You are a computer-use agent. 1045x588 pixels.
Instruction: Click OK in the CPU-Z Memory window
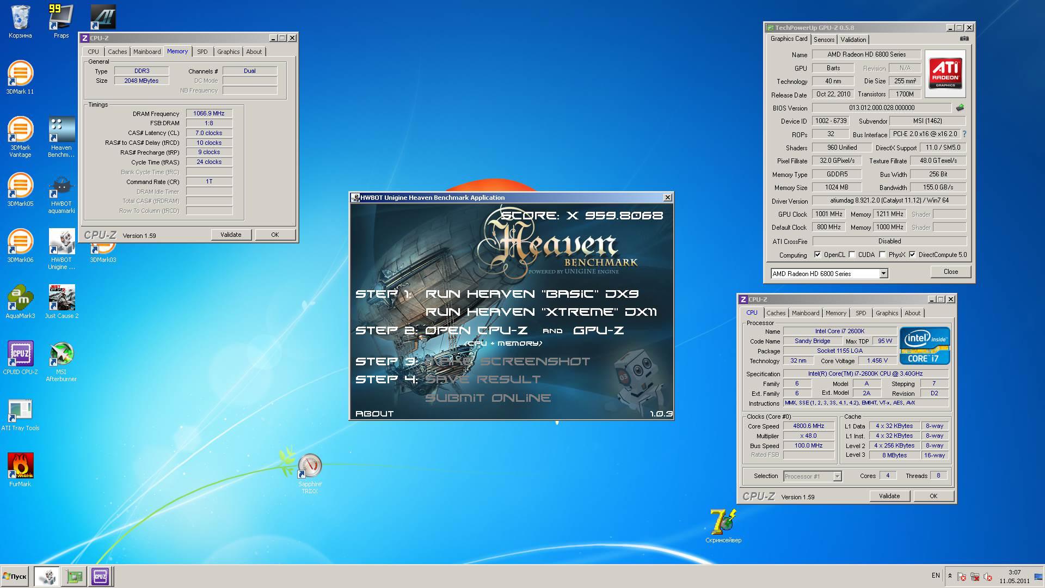275,235
